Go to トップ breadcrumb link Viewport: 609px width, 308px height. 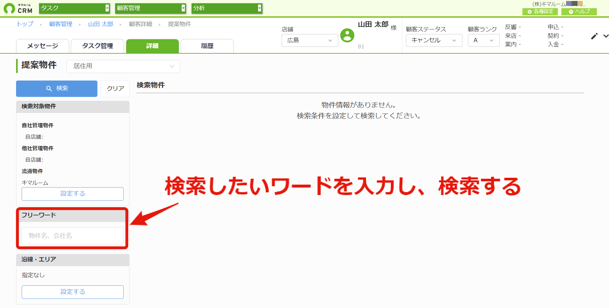click(x=25, y=24)
